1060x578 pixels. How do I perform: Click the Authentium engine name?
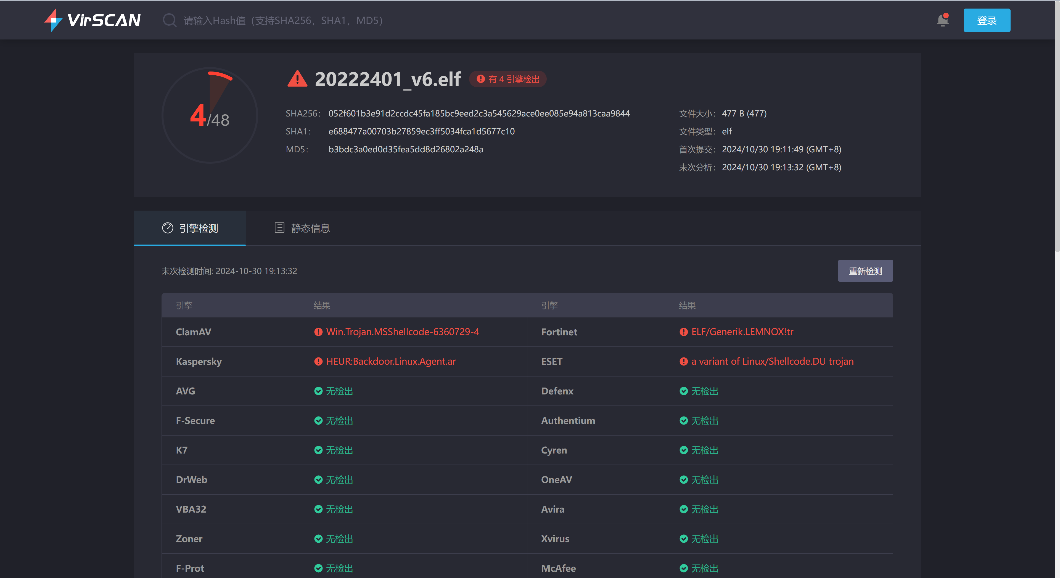568,421
